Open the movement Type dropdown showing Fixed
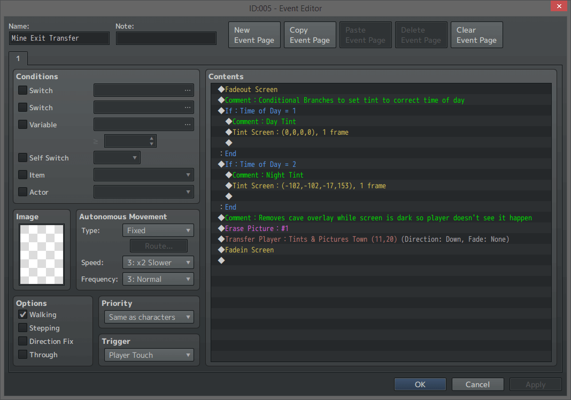Screen dimensions: 571x400 (158, 230)
